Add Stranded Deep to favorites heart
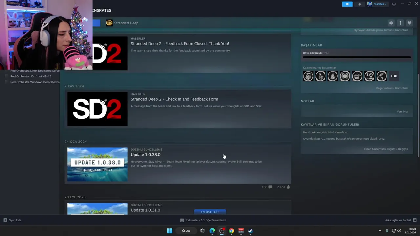The image size is (420, 236). pos(409,23)
